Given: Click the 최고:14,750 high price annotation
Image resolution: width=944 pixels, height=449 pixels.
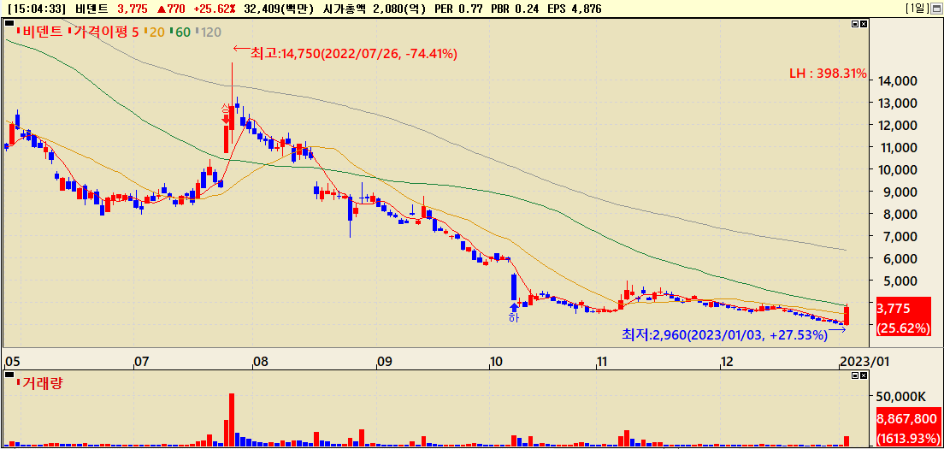Looking at the screenshot, I should (x=353, y=54).
